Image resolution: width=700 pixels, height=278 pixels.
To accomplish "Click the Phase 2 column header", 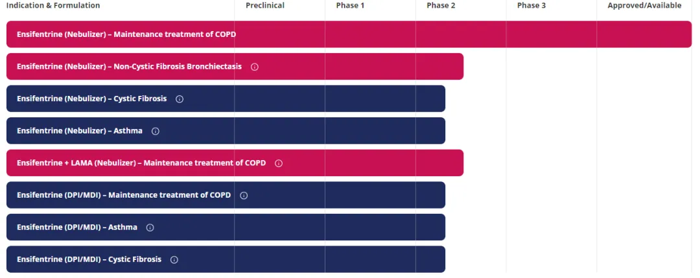I will 441,6.
